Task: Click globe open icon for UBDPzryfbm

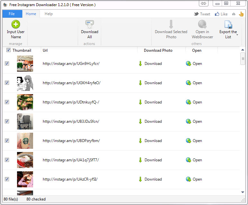Action: click(x=188, y=141)
